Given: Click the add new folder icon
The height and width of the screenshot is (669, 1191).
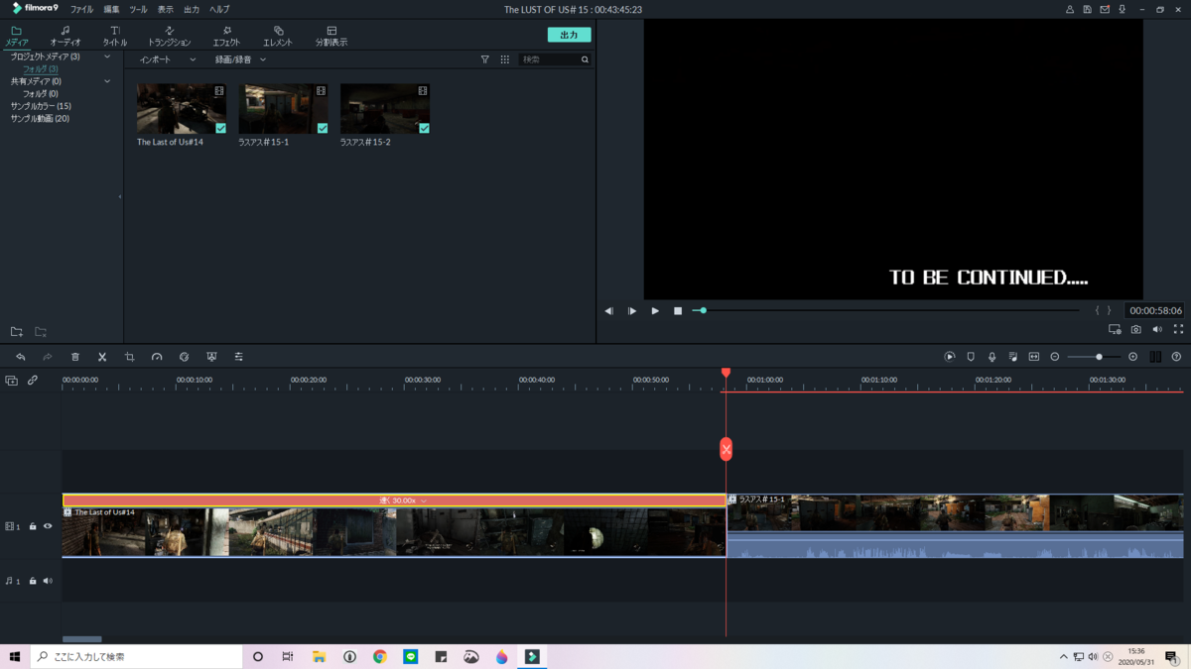Looking at the screenshot, I should (17, 332).
